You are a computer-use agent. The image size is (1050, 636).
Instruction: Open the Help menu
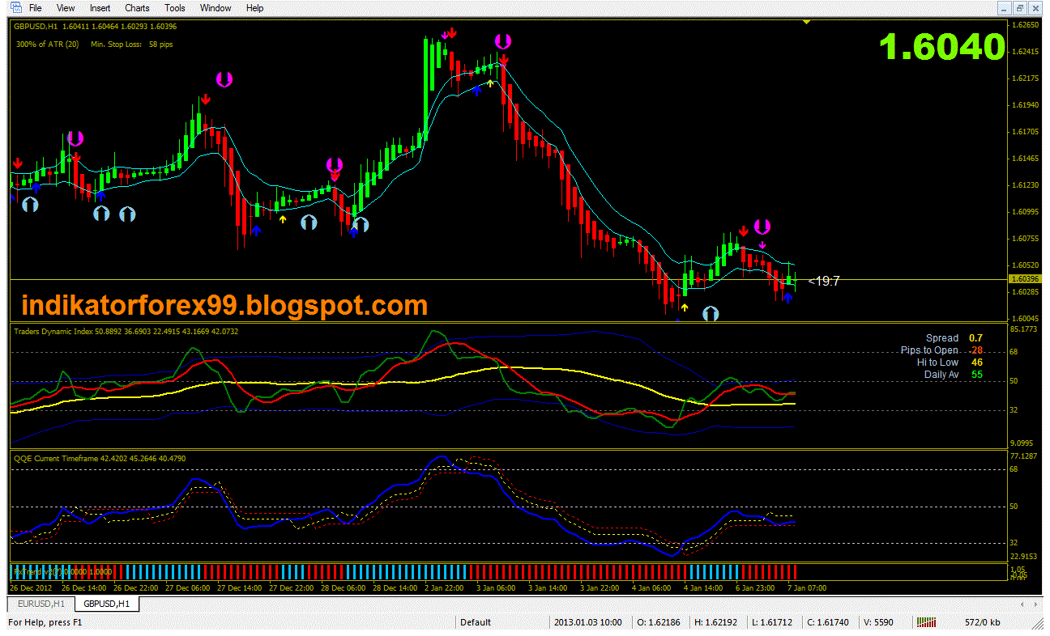tap(254, 8)
